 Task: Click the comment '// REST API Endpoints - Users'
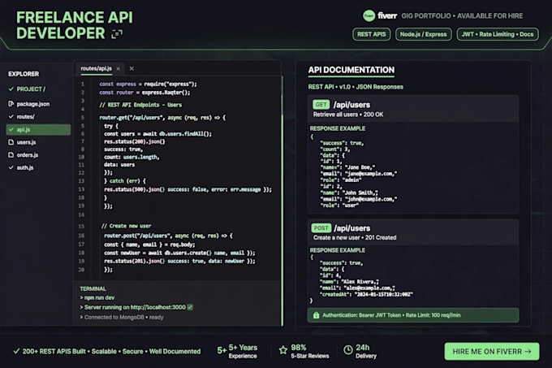(140, 105)
